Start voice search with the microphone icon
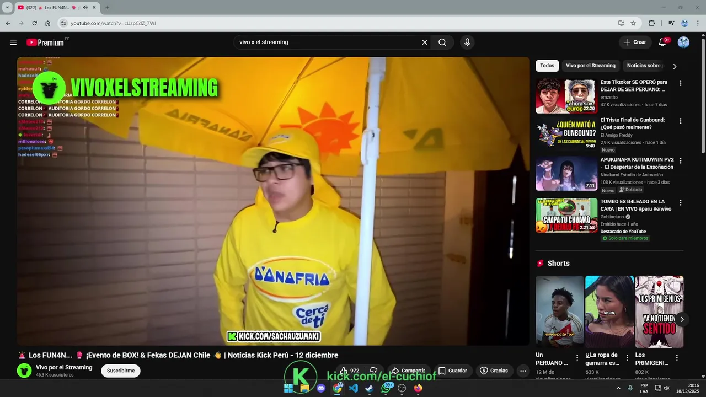 [467, 42]
